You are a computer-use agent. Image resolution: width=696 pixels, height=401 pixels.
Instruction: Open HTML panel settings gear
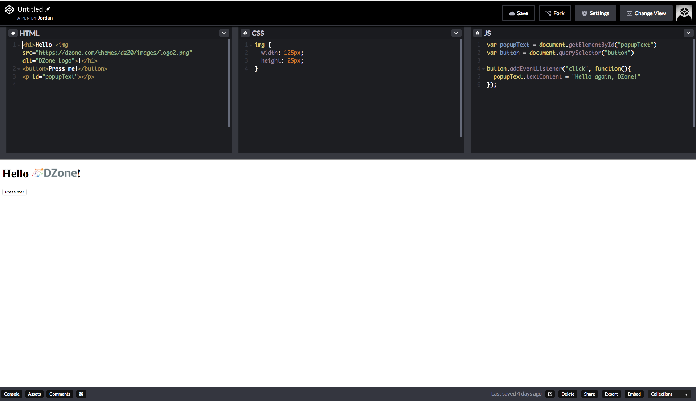13,33
